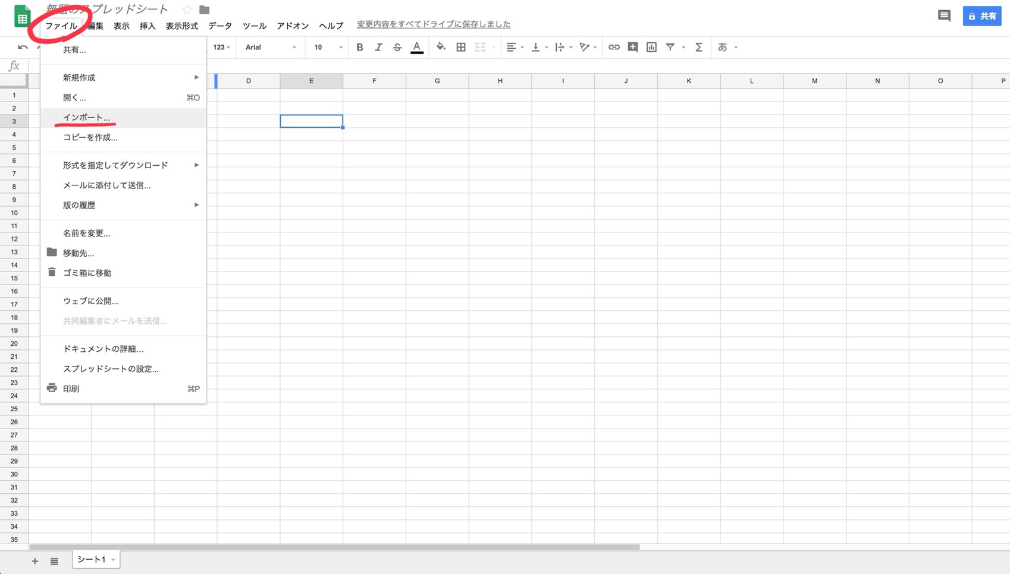Choose 共有... in the file menu
Screen dimensions: 1010x574
point(123,50)
